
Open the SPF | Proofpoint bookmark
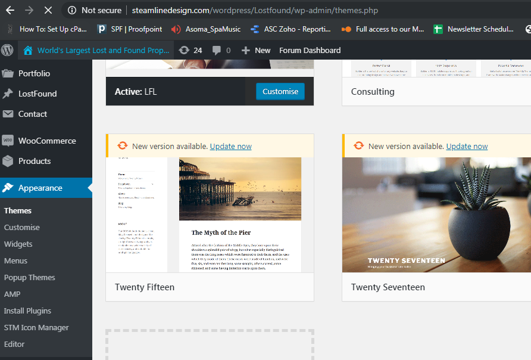click(136, 29)
